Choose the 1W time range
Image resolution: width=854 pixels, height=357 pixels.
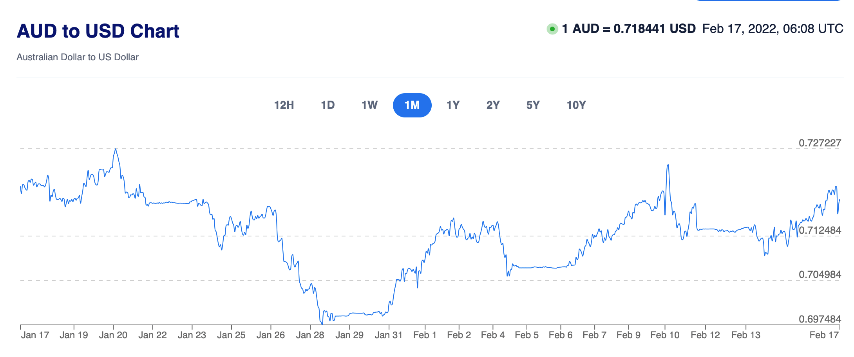click(369, 105)
